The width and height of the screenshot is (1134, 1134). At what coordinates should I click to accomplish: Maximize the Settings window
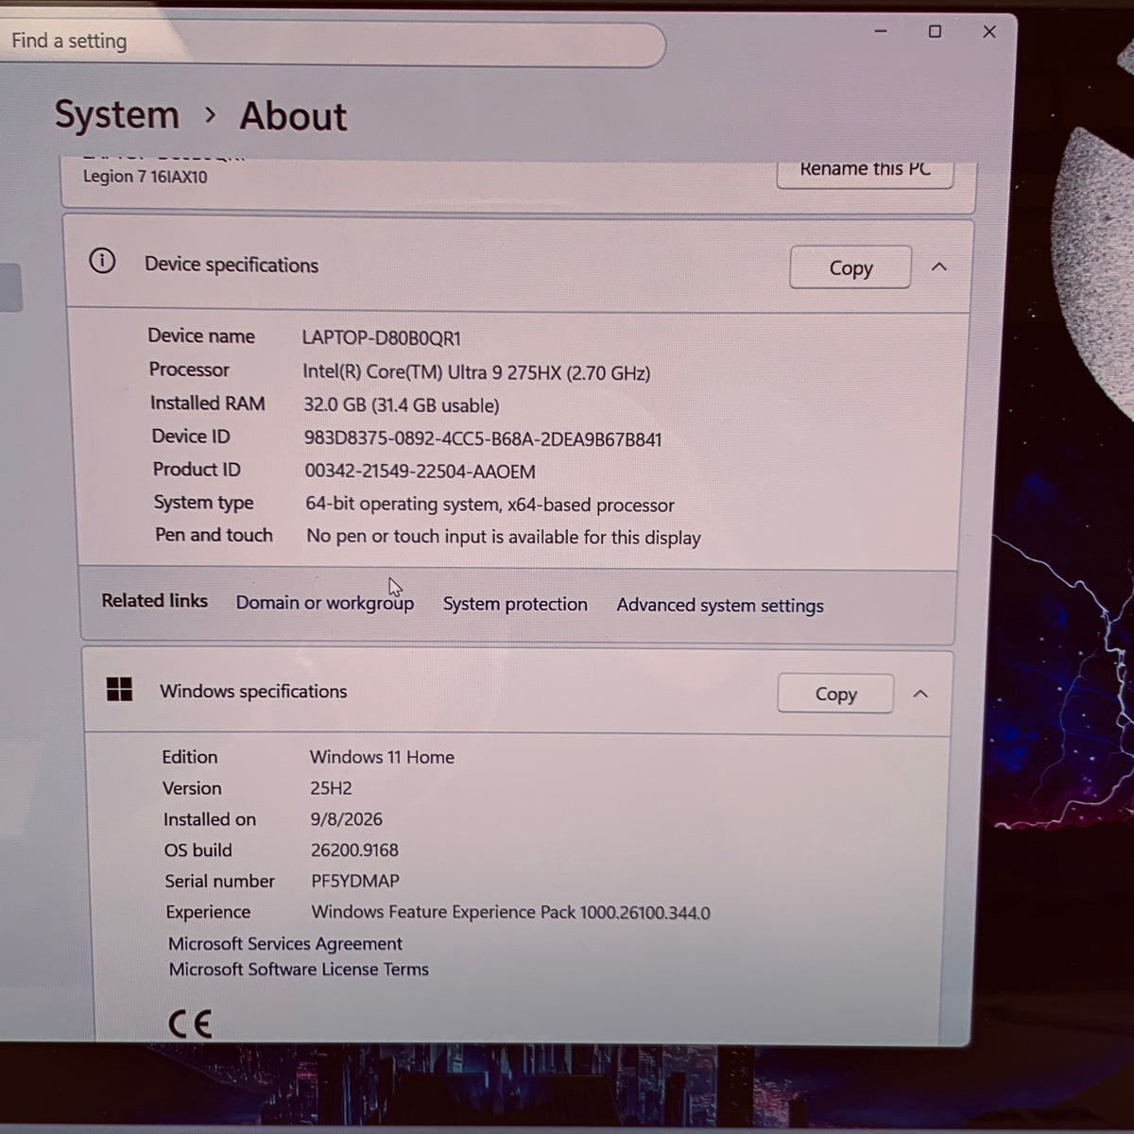click(x=935, y=31)
